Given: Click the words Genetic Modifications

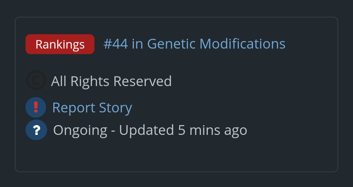Looking at the screenshot, I should pyautogui.click(x=216, y=44).
